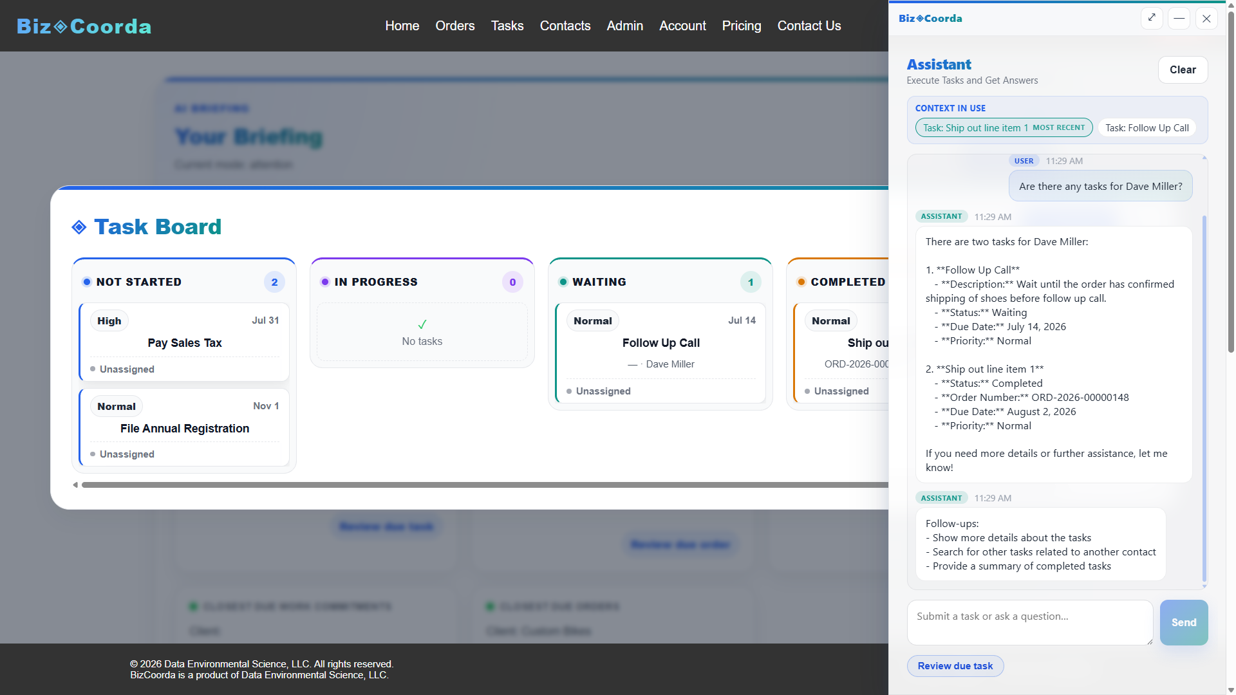Open the Contacts menu item
This screenshot has height=695, width=1236.
(565, 26)
